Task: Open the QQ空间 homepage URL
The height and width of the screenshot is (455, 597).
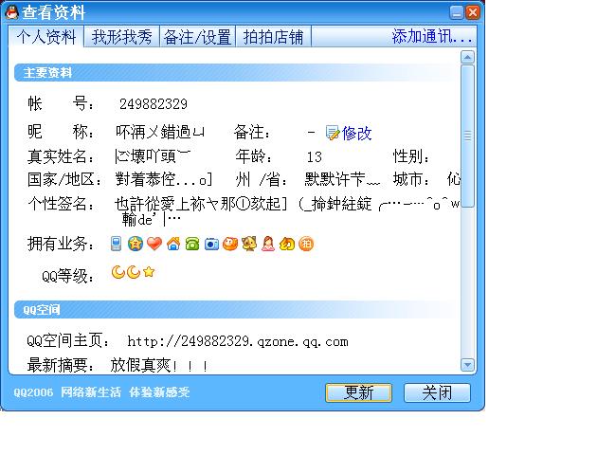Action: (238, 341)
